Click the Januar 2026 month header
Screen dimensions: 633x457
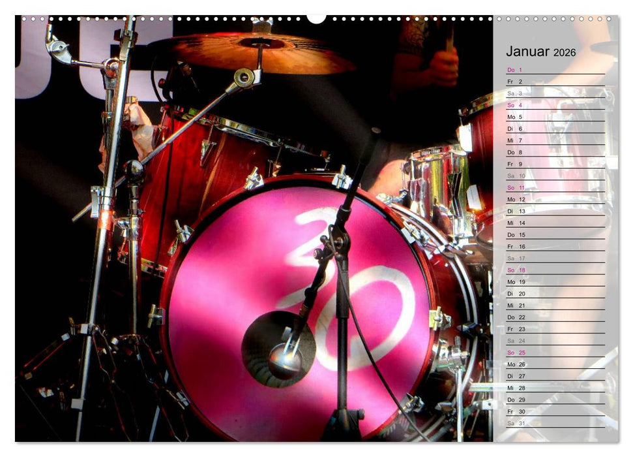(541, 51)
